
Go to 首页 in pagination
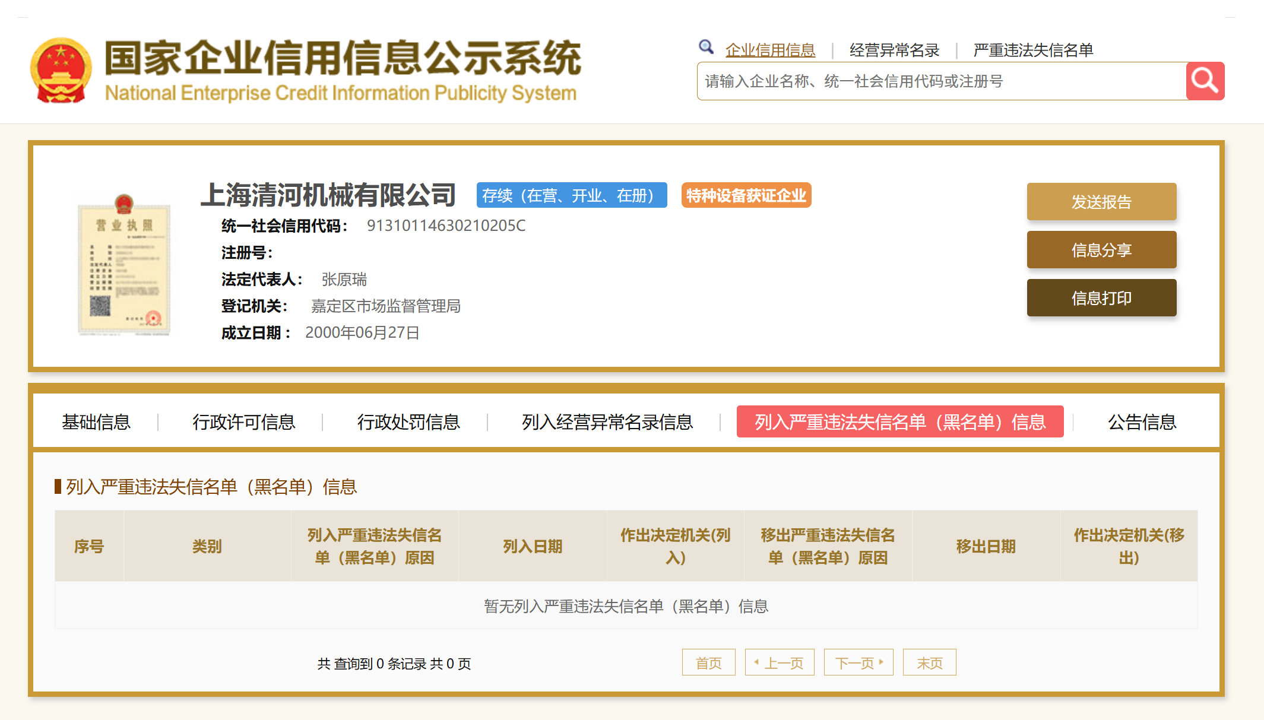pyautogui.click(x=709, y=662)
